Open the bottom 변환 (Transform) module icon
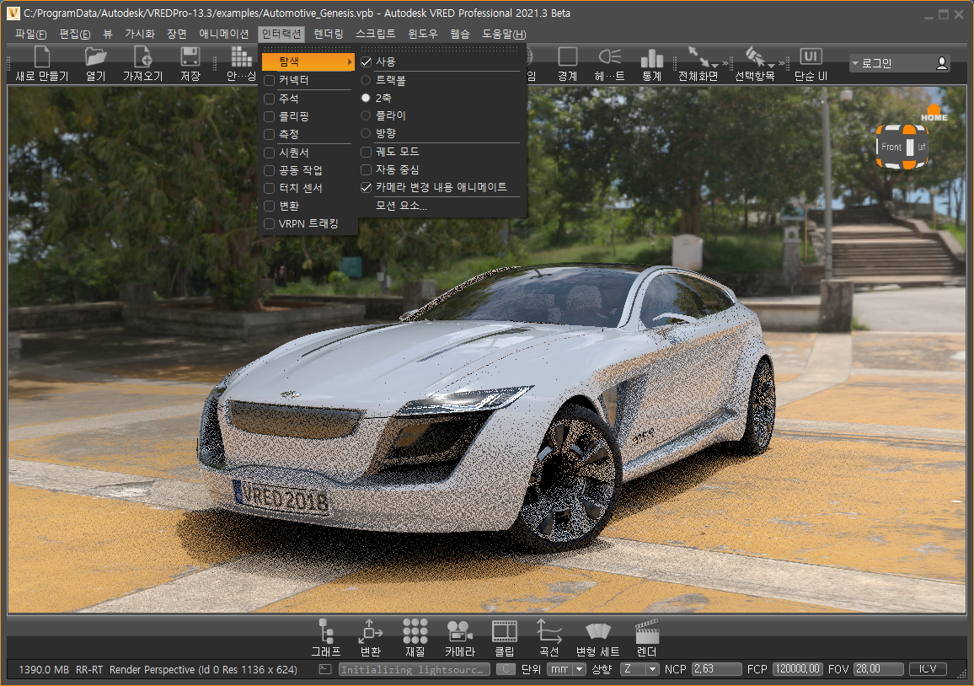Image resolution: width=974 pixels, height=686 pixels. pos(370,631)
